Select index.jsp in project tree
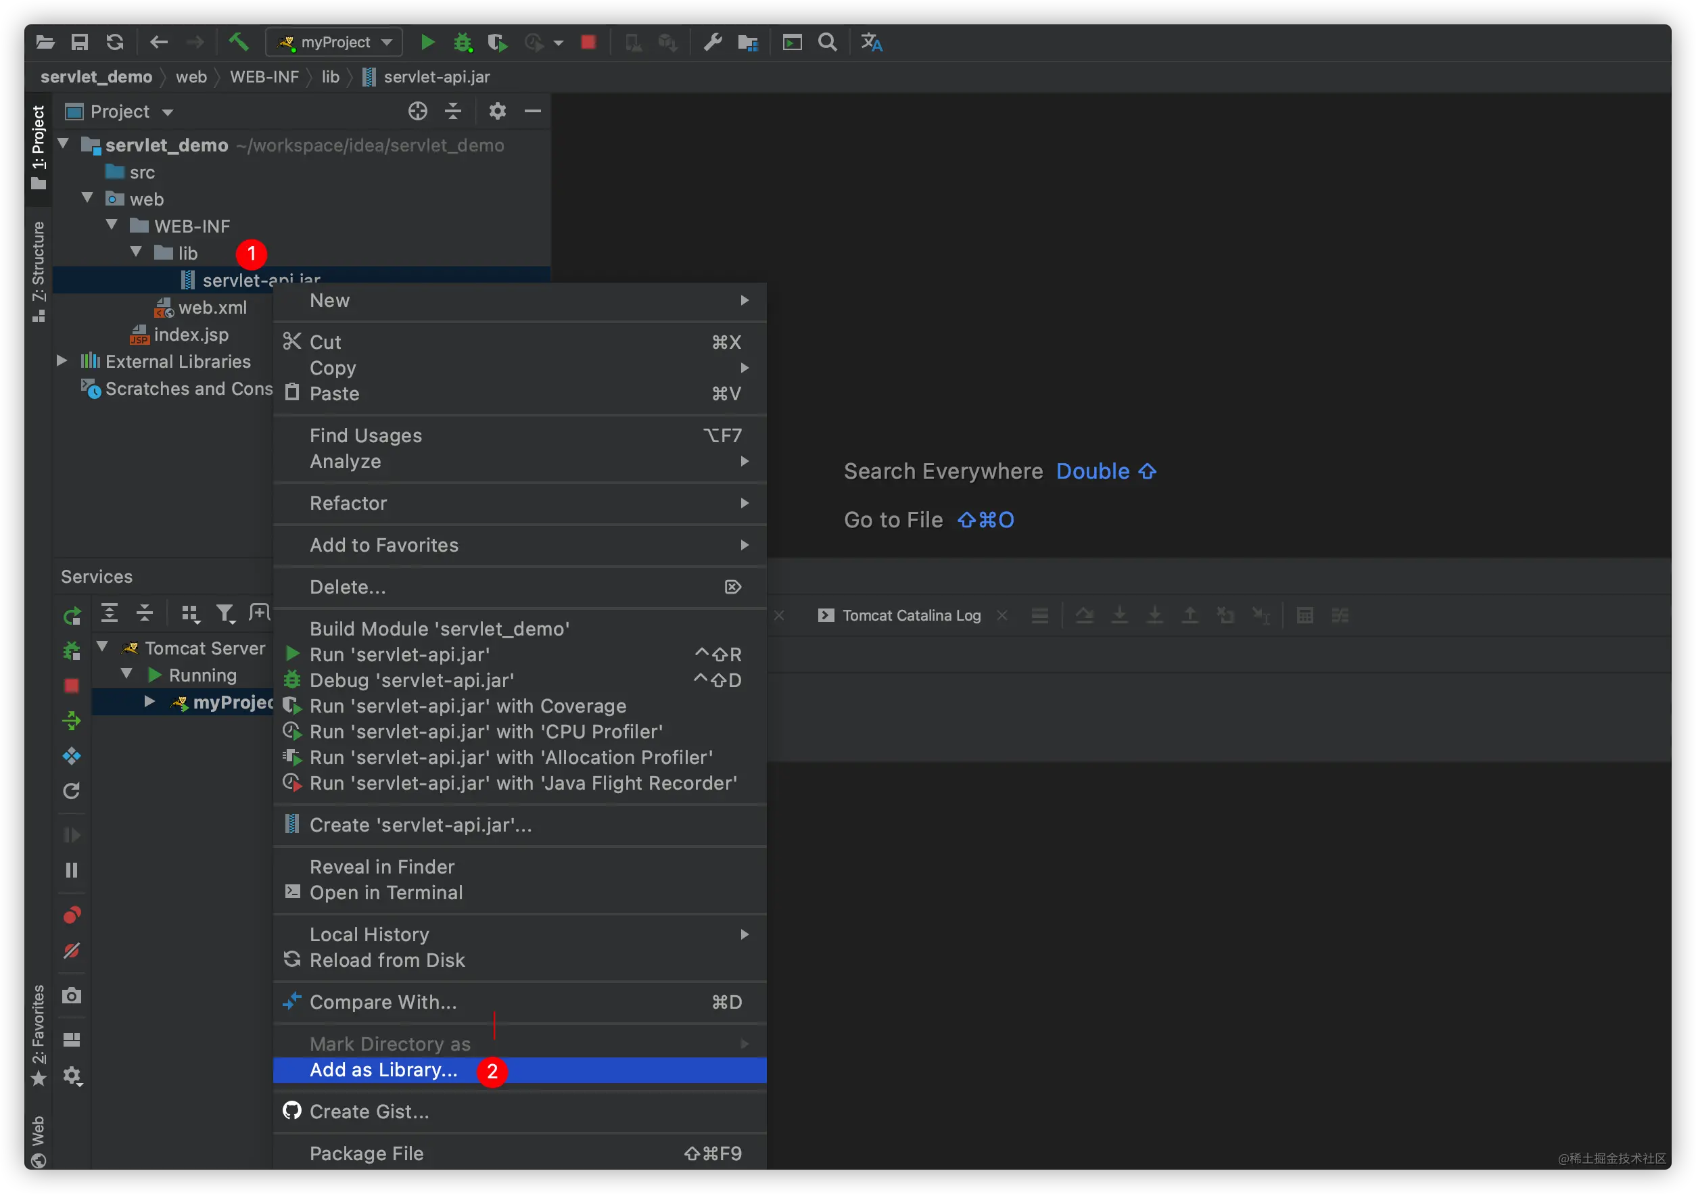1696x1194 pixels. [x=191, y=335]
